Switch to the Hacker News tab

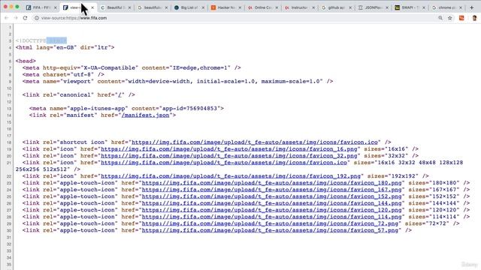(x=226, y=7)
